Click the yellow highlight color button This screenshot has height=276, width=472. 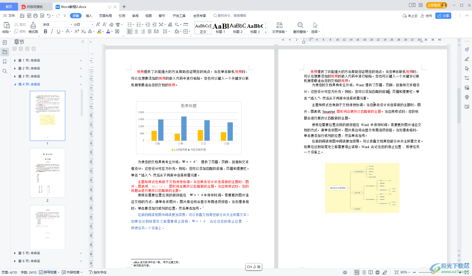[99, 31]
